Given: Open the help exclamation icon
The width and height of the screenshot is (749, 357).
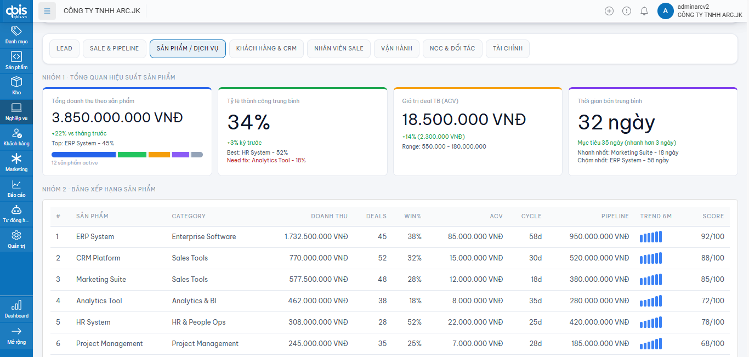Looking at the screenshot, I should point(627,10).
